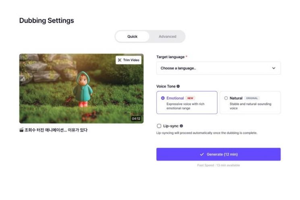Click the clapperboard icon before the video title
Screen dimensions: 300x200
tap(21, 130)
